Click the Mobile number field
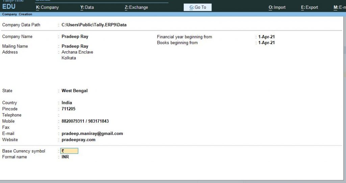Image resolution: width=346 pixels, height=183 pixels. click(x=85, y=121)
